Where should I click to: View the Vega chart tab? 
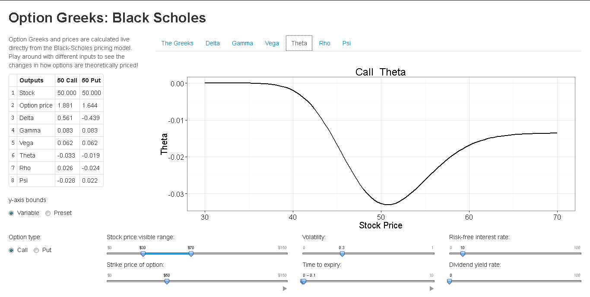point(272,43)
